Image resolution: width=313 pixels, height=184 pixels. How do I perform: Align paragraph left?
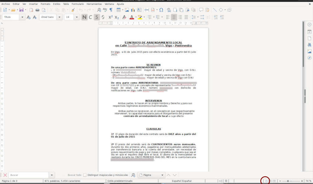[168, 17]
